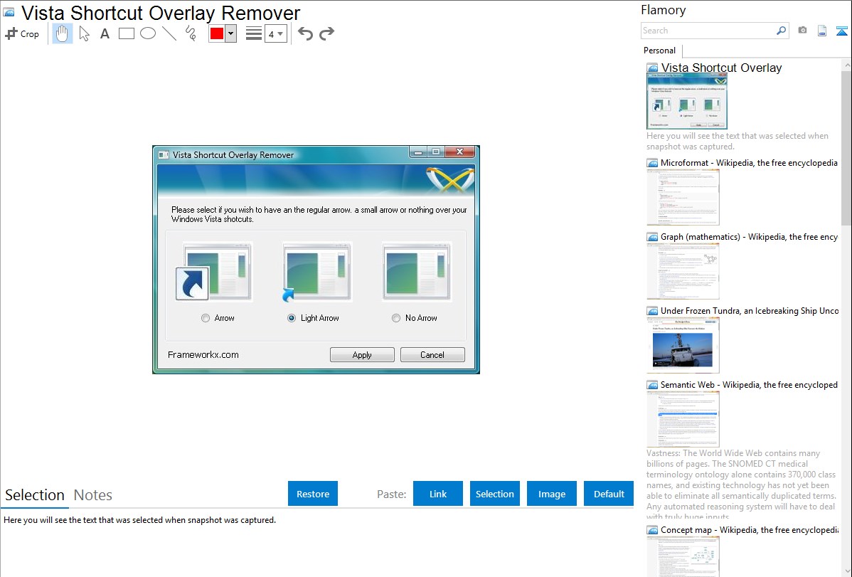Viewport: 852px width, 577px height.
Task: Click the line thickness icon
Action: [x=254, y=33]
